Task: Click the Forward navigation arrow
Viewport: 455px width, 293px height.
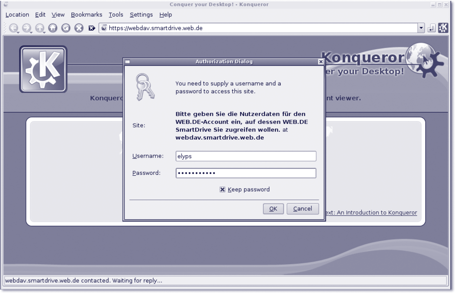Action: (x=26, y=28)
